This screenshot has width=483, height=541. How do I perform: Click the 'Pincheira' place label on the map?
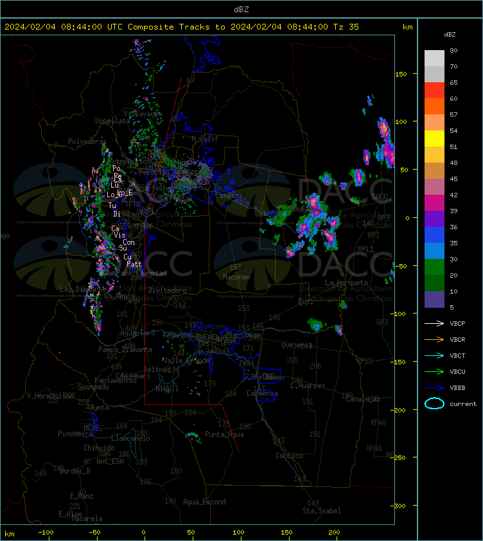(x=75, y=434)
